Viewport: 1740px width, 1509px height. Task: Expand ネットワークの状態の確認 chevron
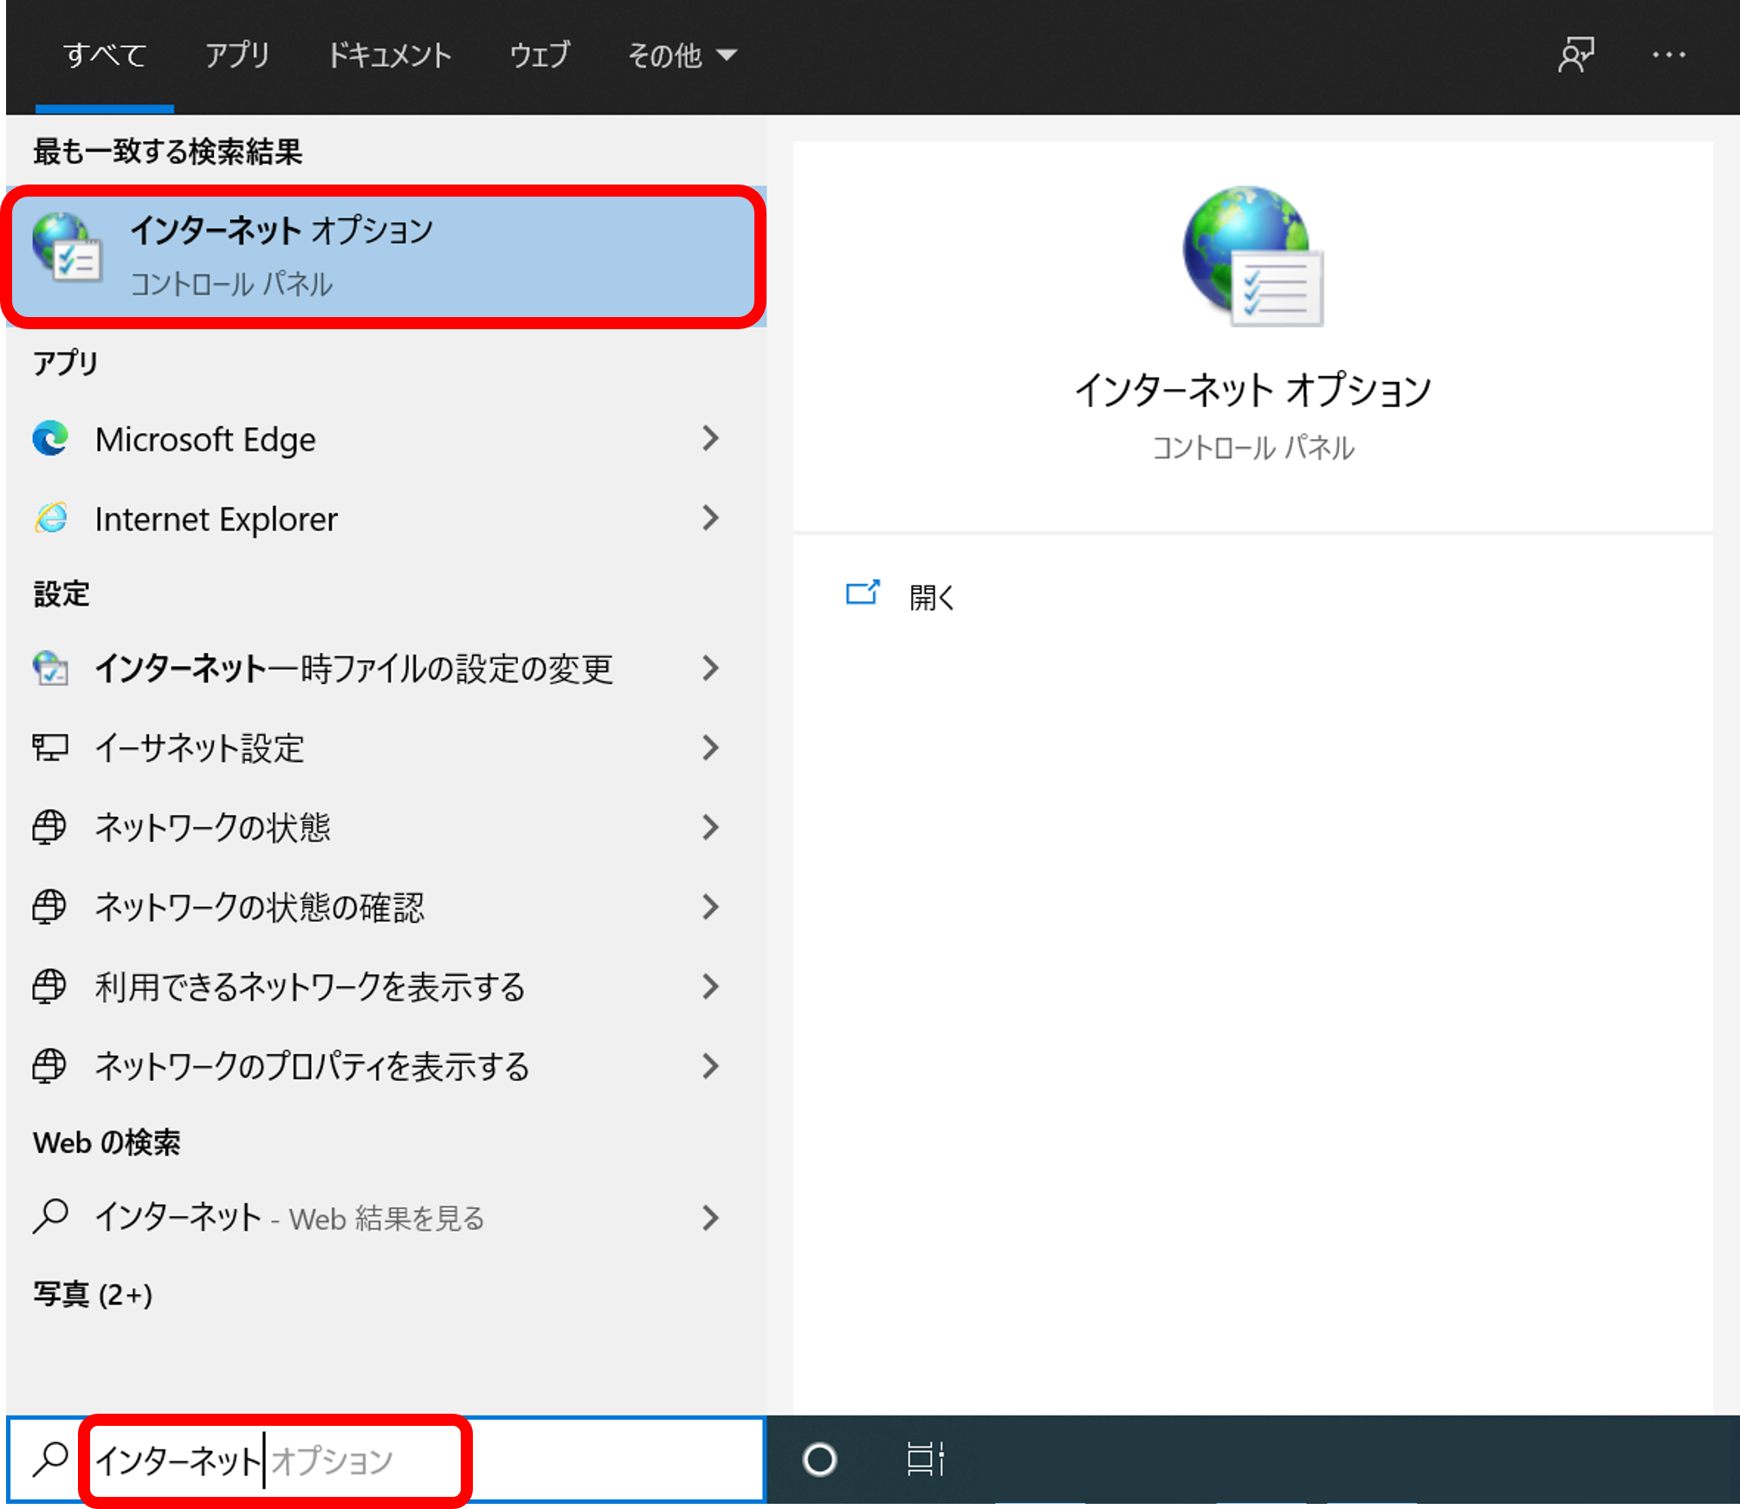click(711, 907)
